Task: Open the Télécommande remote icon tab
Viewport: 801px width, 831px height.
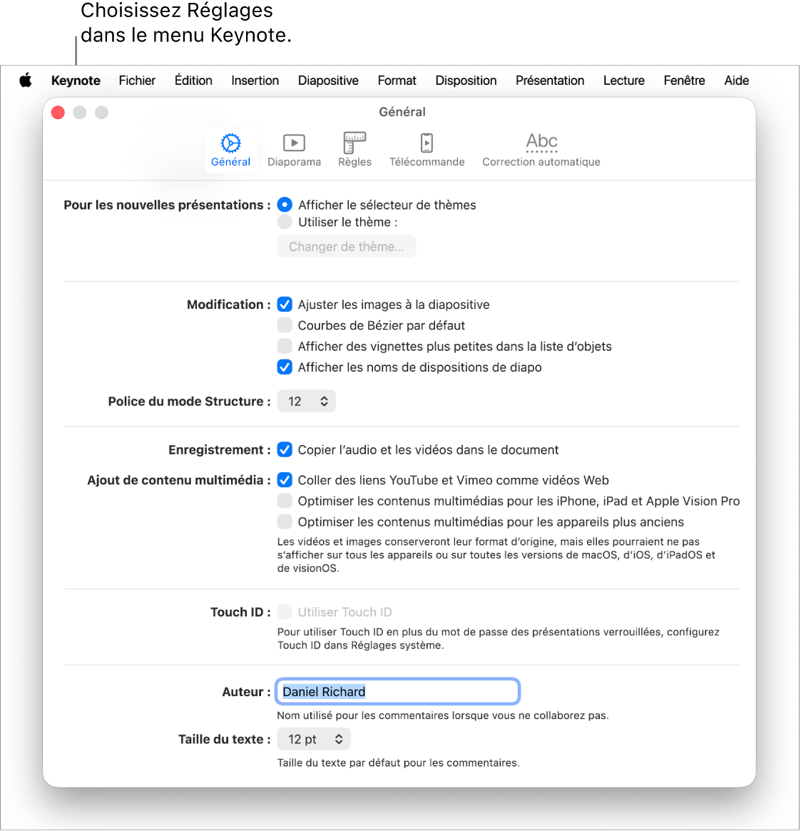Action: coord(427,150)
